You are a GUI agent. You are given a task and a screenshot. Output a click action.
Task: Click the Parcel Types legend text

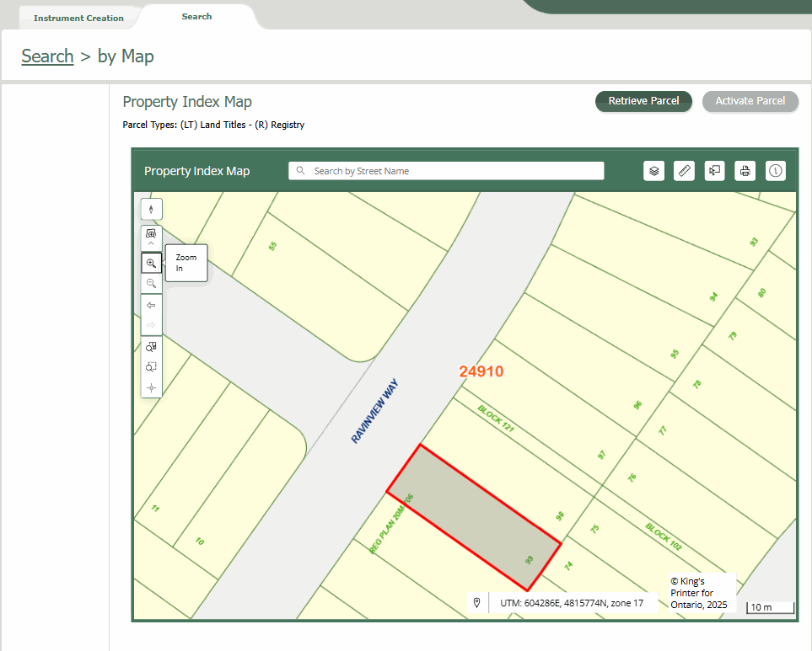[x=213, y=125]
